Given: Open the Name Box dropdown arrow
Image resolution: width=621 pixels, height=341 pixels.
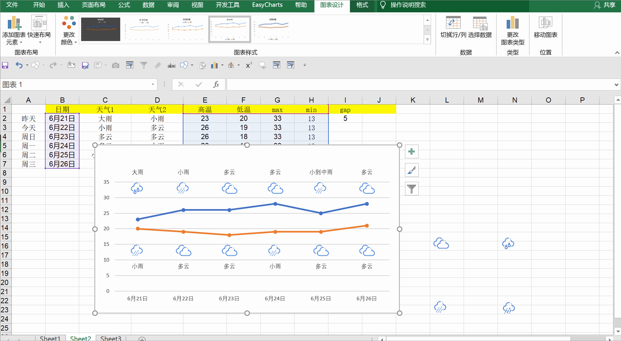Looking at the screenshot, I should [153, 85].
